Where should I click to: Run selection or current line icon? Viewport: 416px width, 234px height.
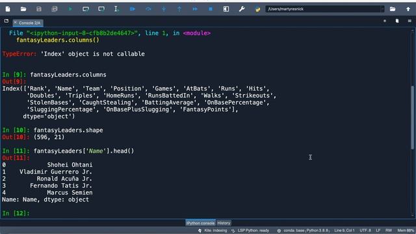pyautogui.click(x=117, y=9)
